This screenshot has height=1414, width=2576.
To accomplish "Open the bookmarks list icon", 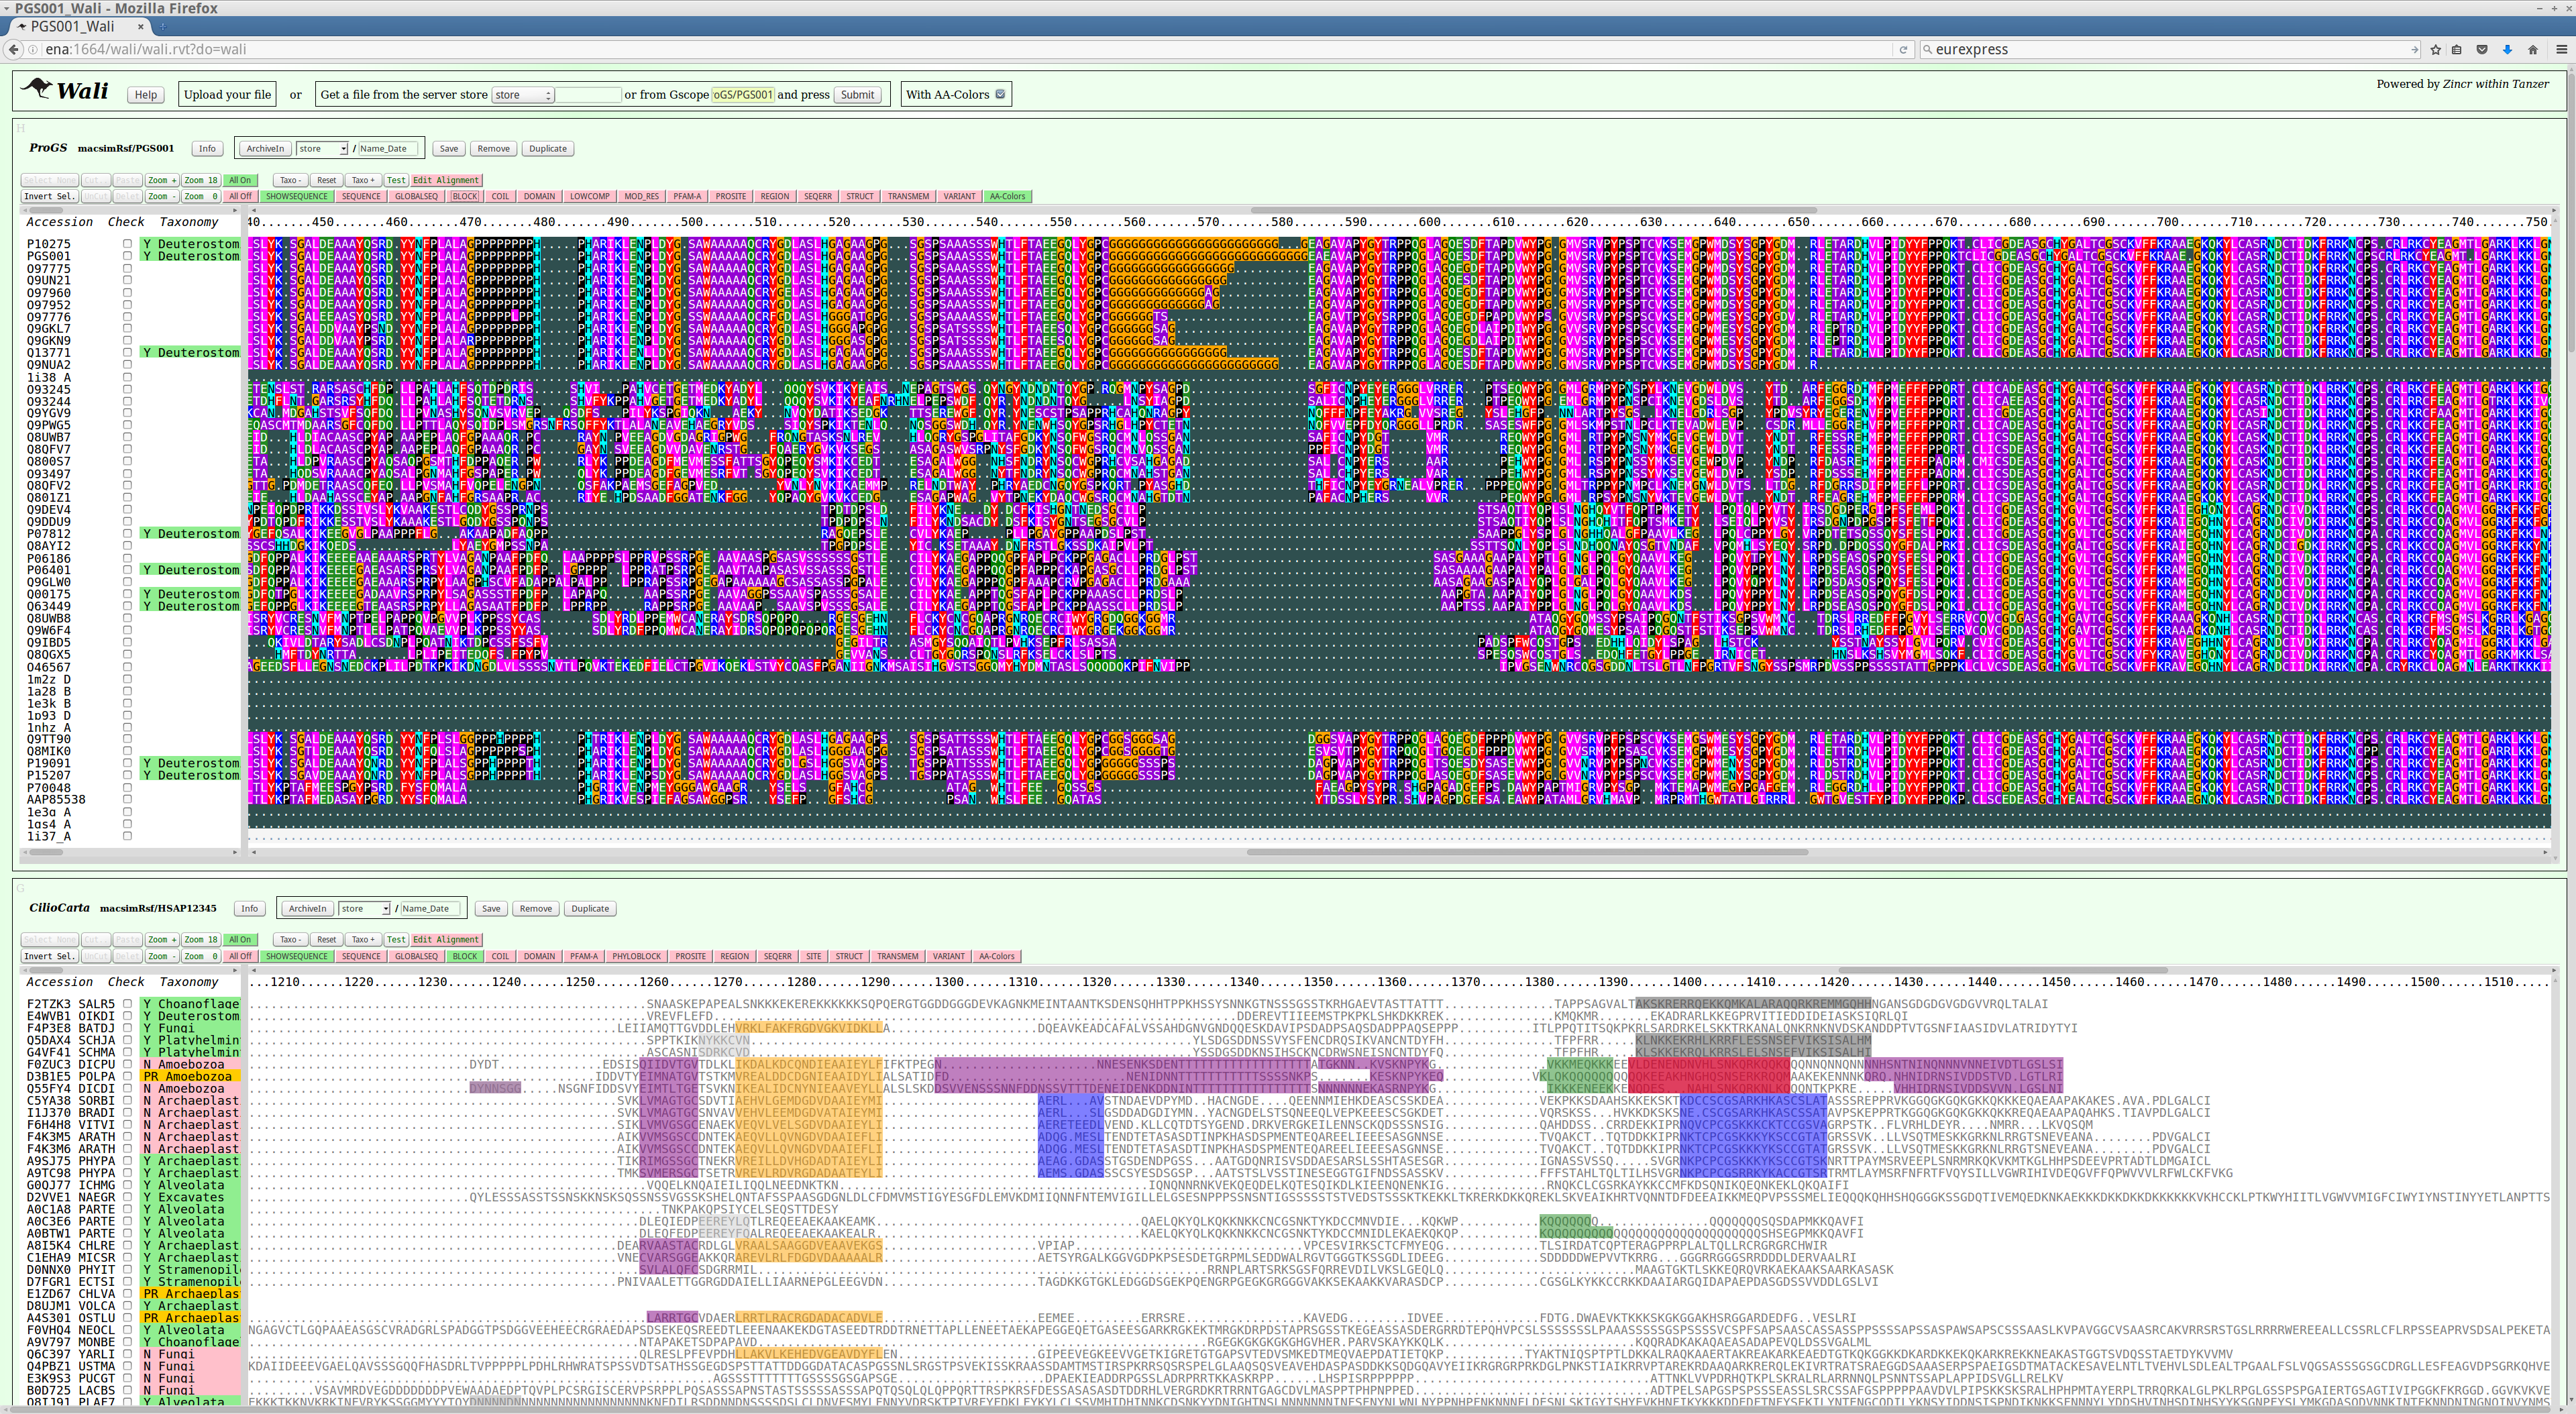I will tap(2457, 49).
